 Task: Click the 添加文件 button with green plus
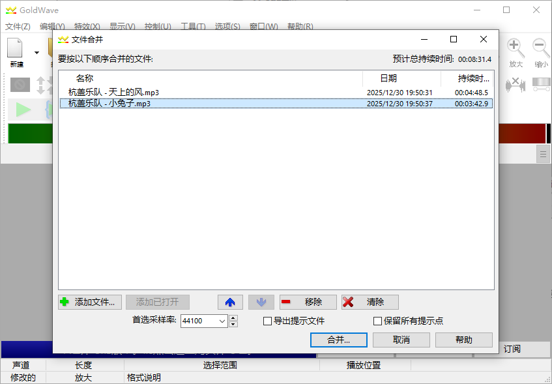[89, 302]
